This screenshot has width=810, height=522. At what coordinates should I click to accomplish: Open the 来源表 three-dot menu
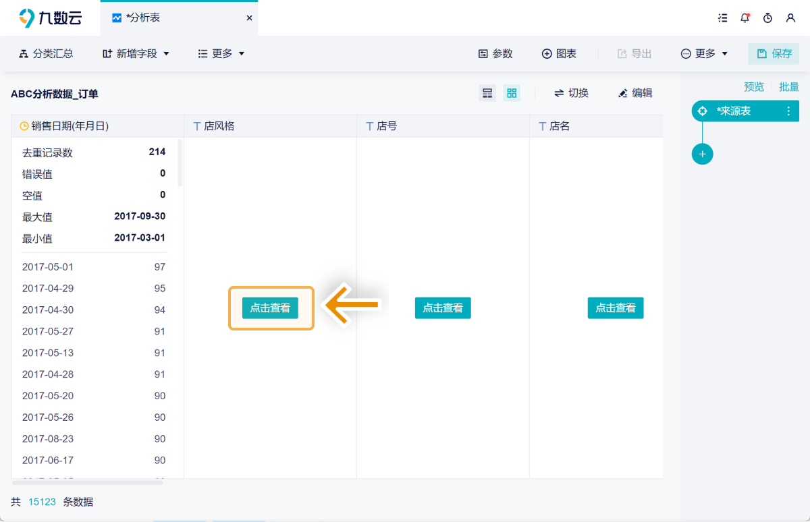coord(788,111)
